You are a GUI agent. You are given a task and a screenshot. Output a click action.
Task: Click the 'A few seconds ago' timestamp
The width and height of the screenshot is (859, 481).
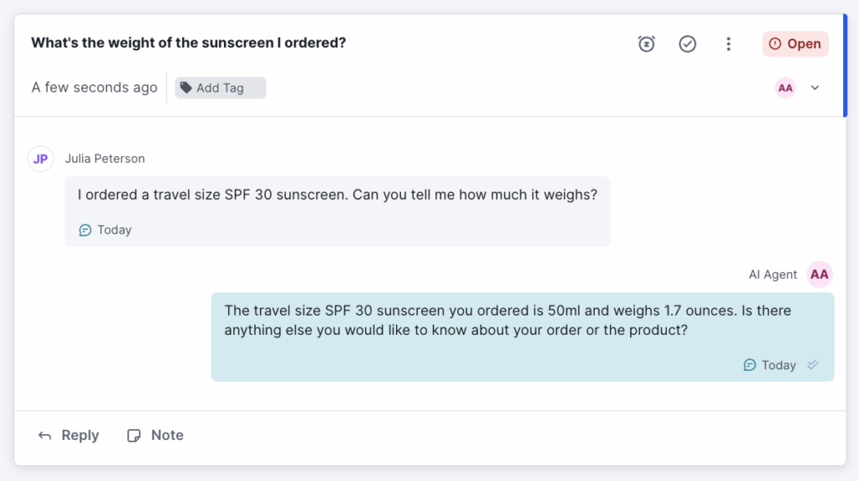tap(95, 87)
